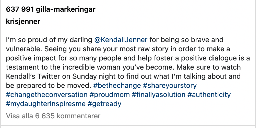Open the krisjenner profile username
The width and height of the screenshot is (260, 128).
[x=23, y=21]
